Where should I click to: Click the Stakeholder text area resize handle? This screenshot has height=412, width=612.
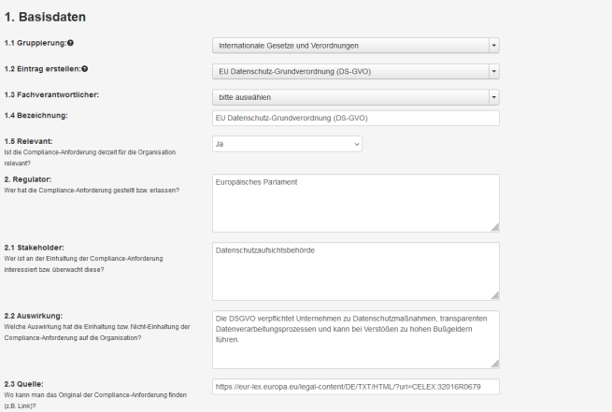click(x=495, y=295)
